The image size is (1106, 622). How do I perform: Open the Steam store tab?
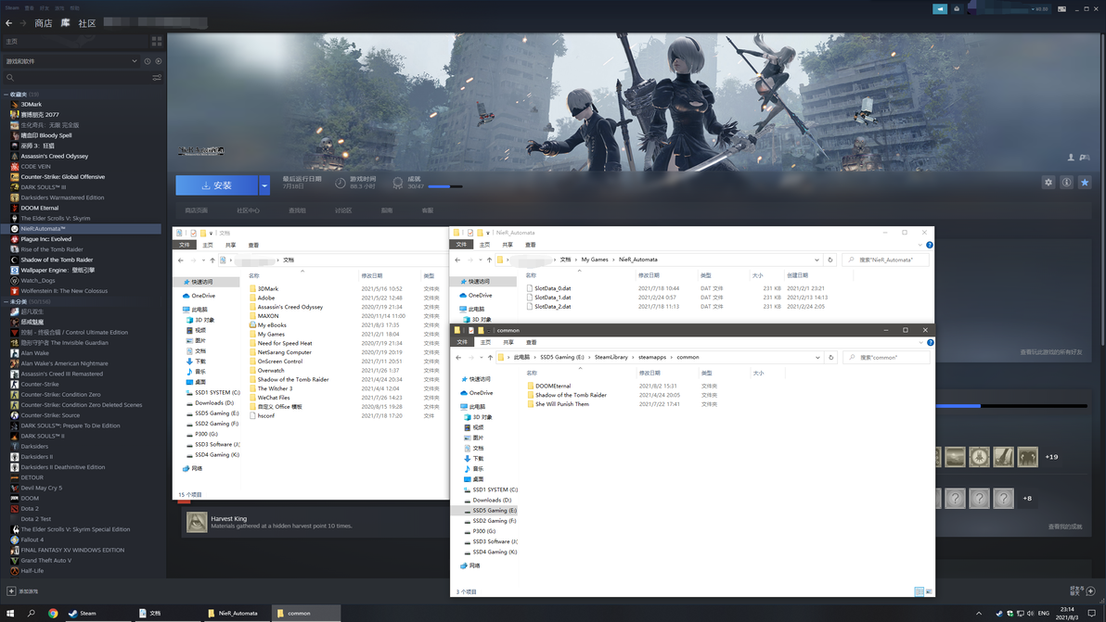coord(43,23)
